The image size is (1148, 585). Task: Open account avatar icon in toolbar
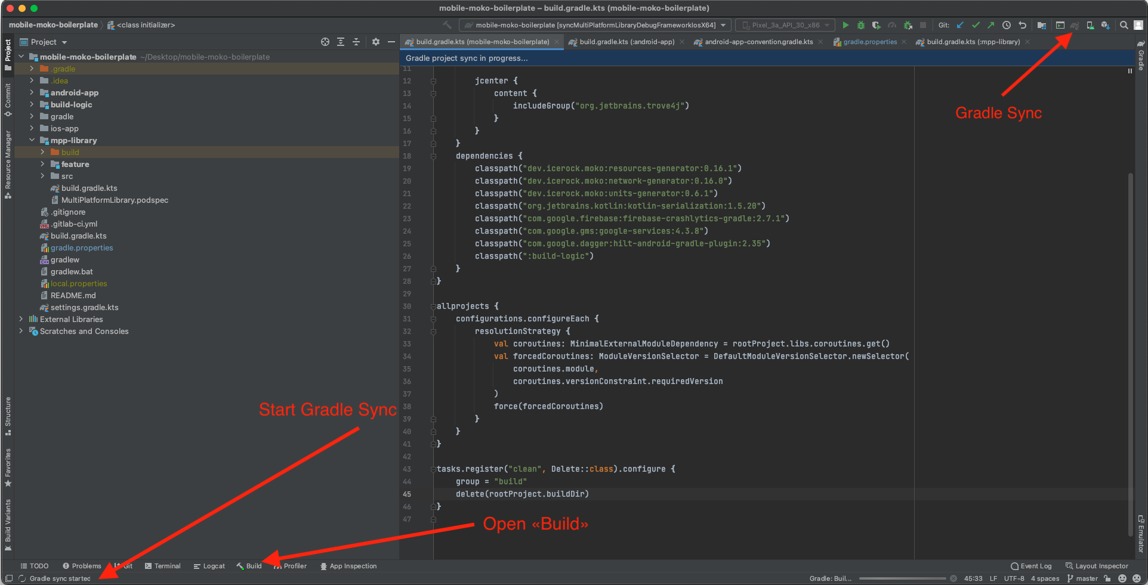[1138, 25]
